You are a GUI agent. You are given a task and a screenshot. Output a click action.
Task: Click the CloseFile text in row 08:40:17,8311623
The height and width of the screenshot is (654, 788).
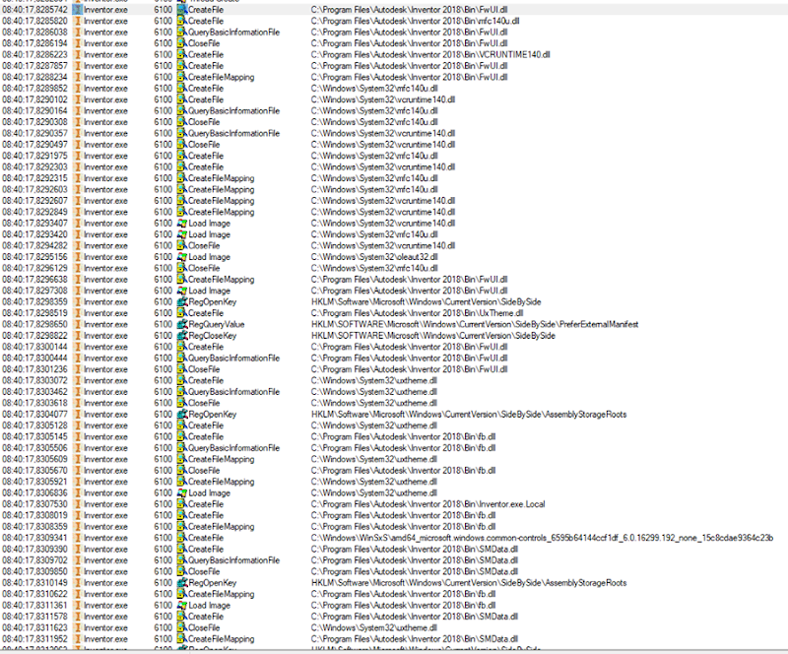(204, 627)
